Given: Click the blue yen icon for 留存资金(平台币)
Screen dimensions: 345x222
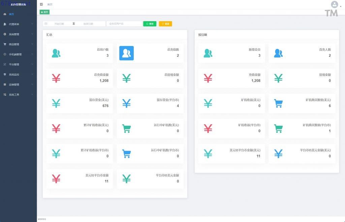Looking at the screenshot, I should [x=126, y=103].
